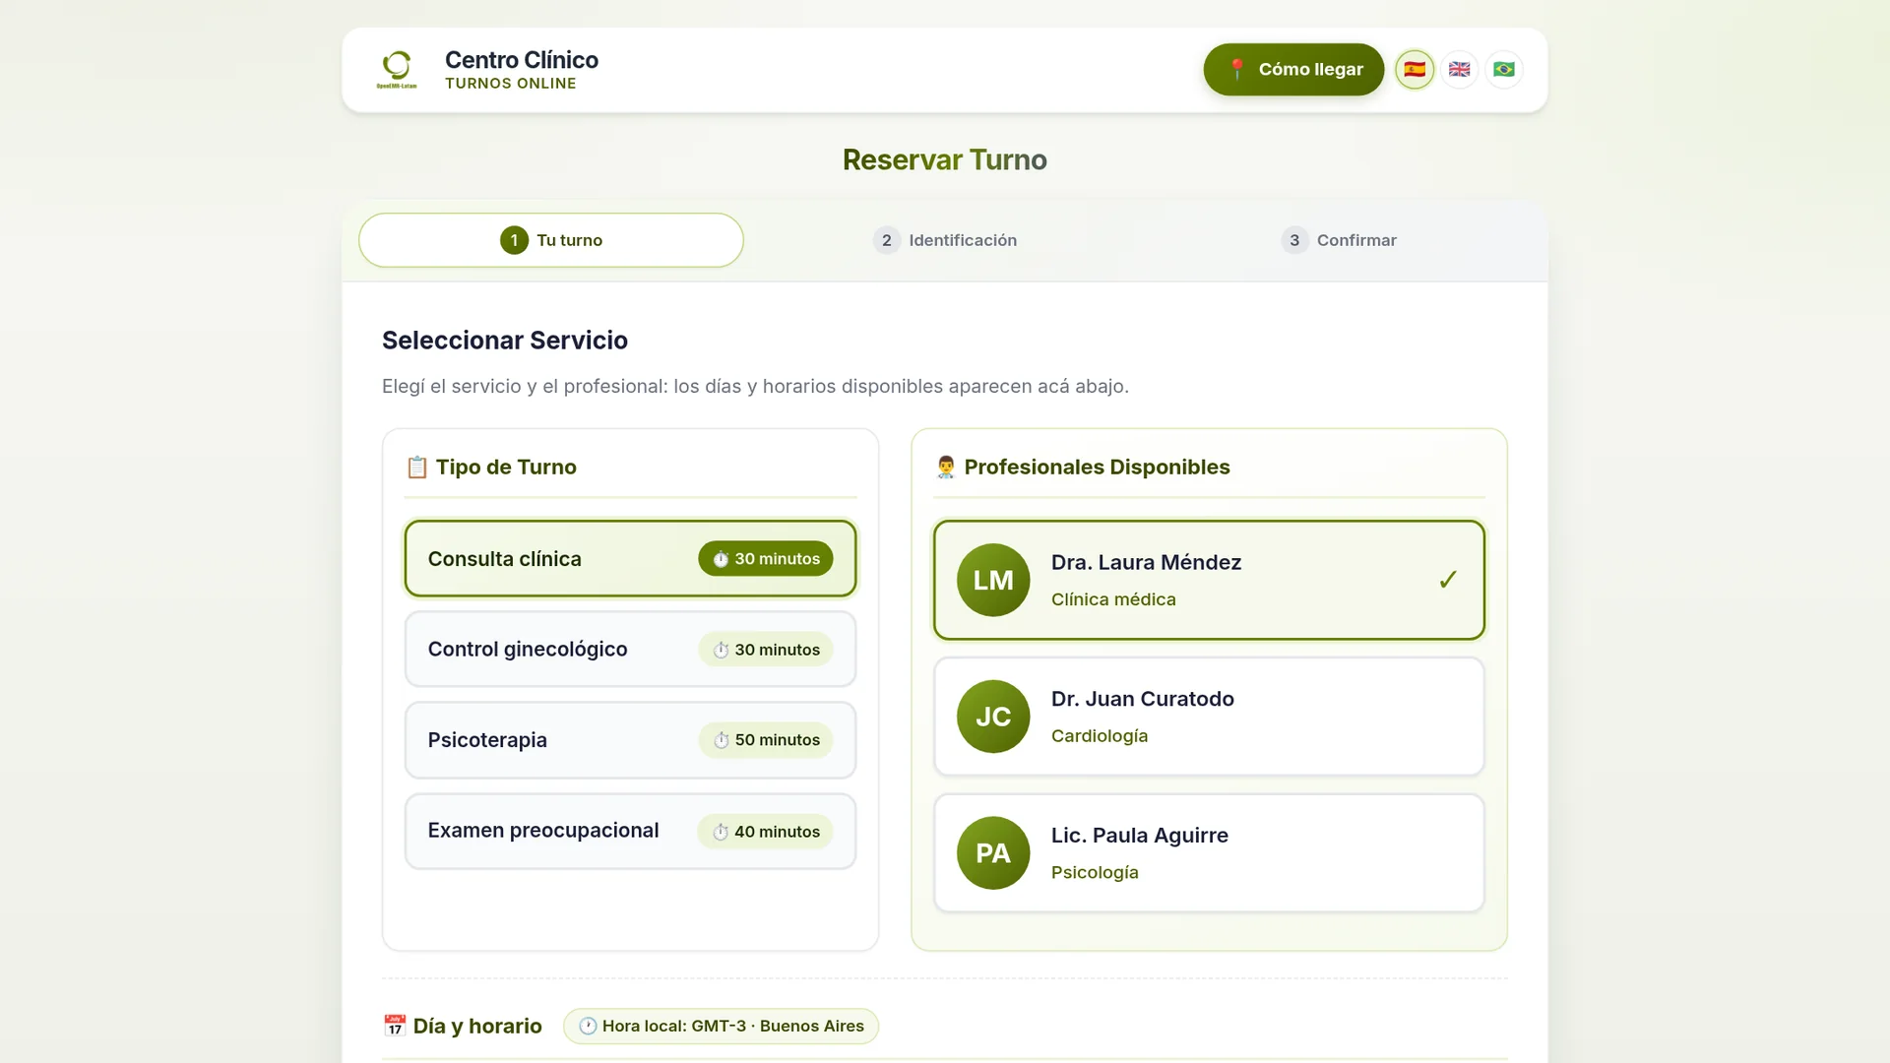Go to the Identificación step
Image resolution: width=1890 pixels, height=1063 pixels.
coord(945,240)
